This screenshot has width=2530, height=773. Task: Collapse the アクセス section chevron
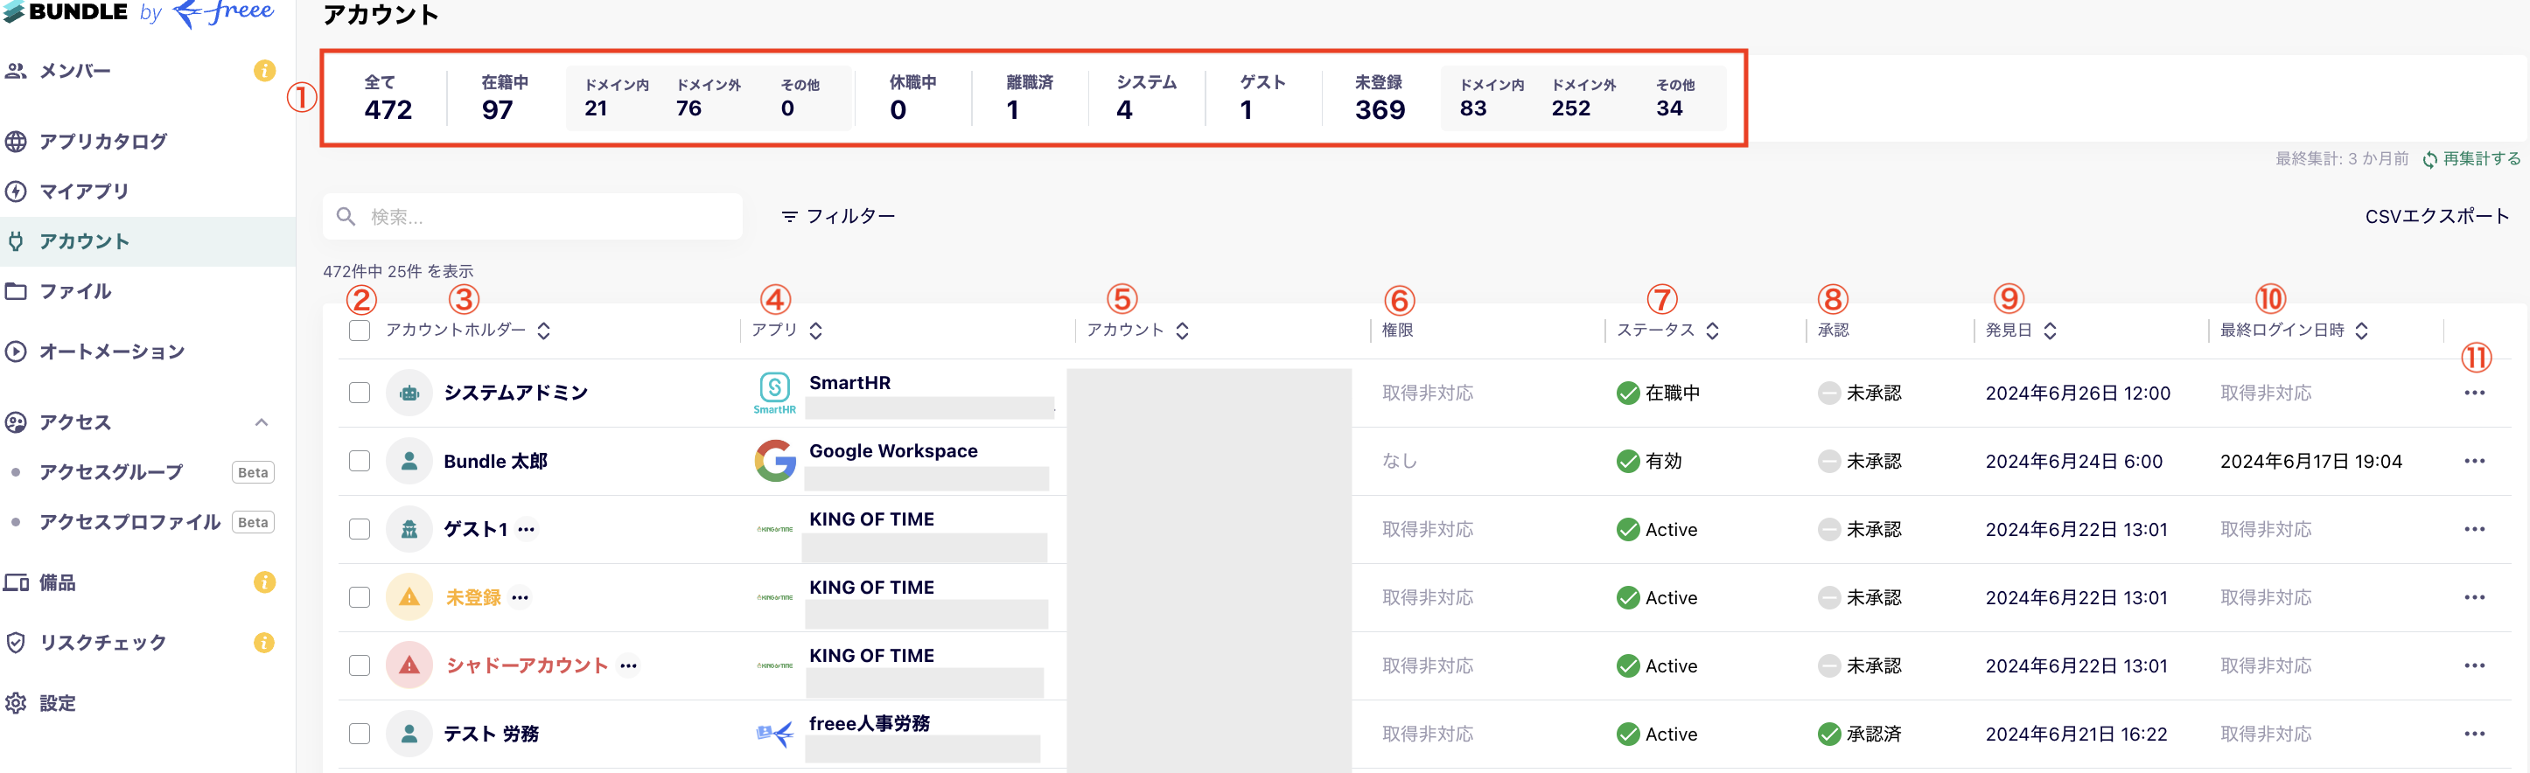pos(262,422)
